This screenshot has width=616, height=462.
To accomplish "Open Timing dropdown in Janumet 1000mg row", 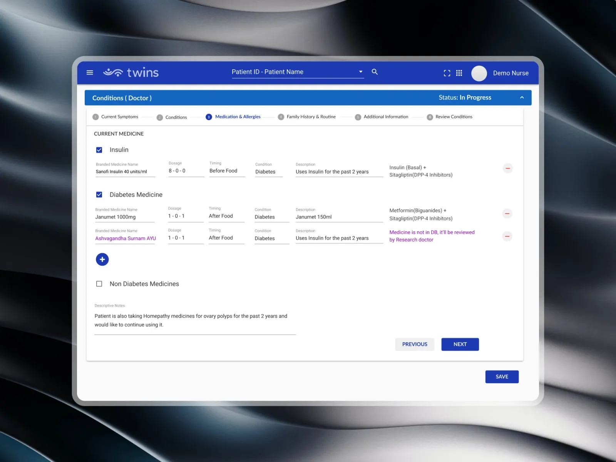I will [x=226, y=214].
